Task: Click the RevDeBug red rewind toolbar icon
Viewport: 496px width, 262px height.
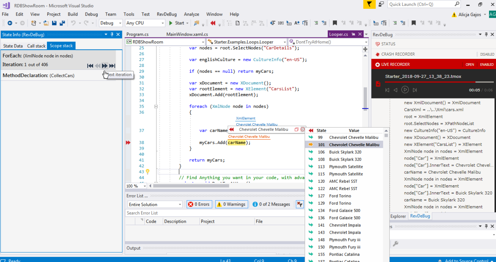Action: [213, 23]
